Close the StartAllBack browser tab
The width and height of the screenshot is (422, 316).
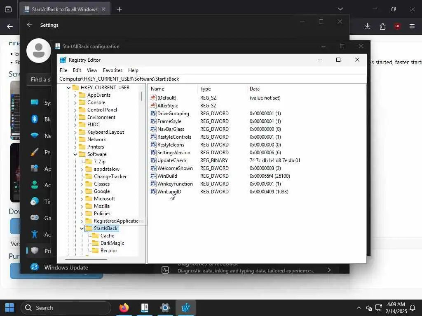point(103,9)
